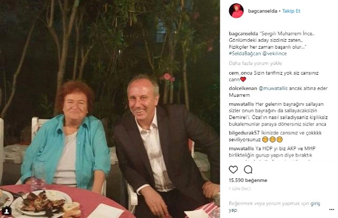
Task: Open the #SeldaBağcan hashtag
Action: tap(245, 53)
